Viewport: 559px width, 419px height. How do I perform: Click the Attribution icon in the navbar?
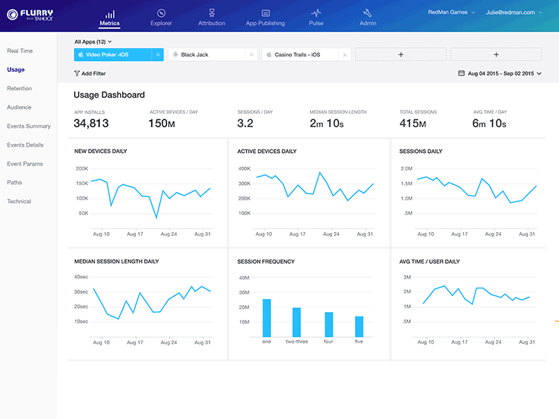click(x=211, y=14)
